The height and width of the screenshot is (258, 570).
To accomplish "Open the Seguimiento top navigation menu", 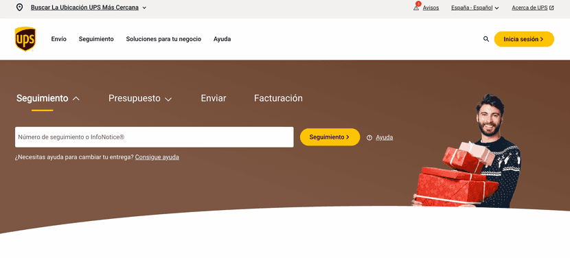I will click(x=96, y=39).
